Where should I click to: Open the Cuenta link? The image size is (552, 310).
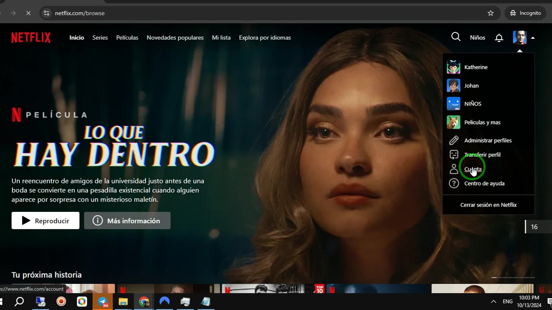(473, 169)
